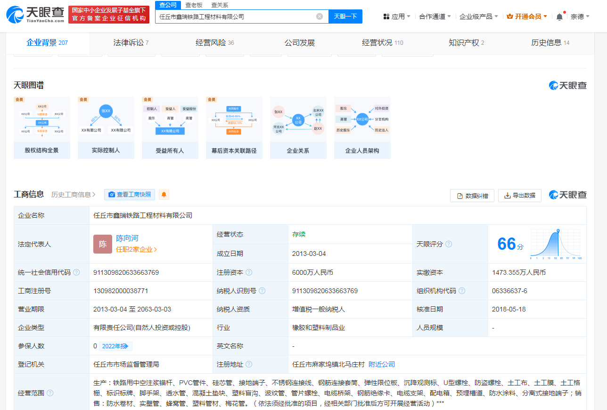
Task: Open the 2022年报 link
Action: (x=115, y=346)
